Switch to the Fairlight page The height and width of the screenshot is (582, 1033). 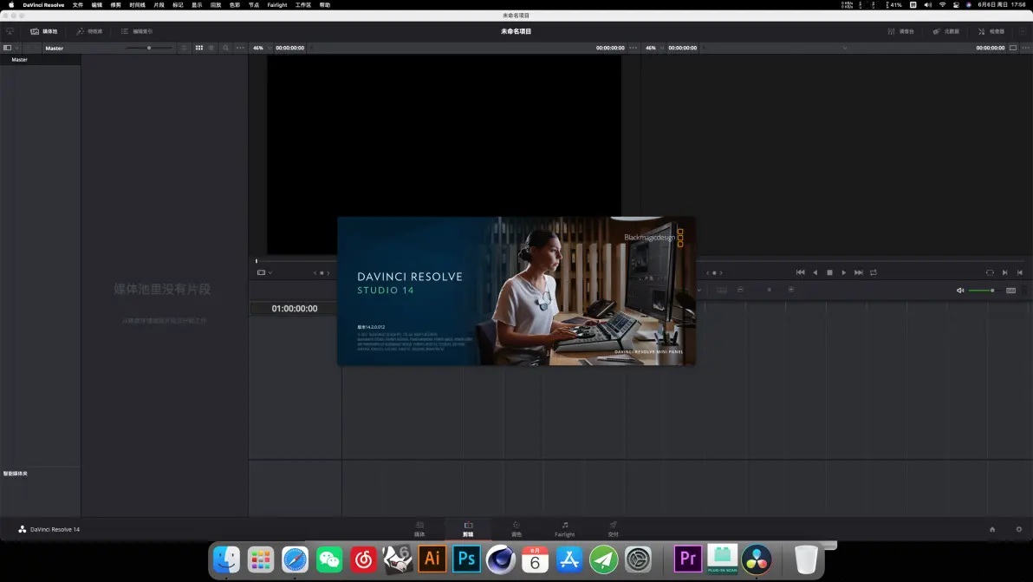point(564,528)
